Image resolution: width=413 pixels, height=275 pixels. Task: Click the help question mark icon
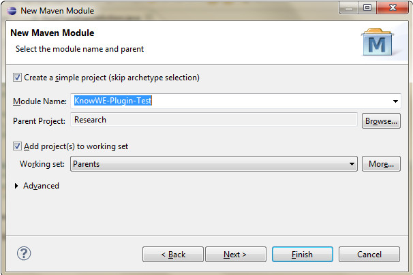click(x=24, y=253)
